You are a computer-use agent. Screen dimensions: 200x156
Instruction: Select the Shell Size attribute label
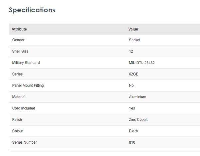pyautogui.click(x=21, y=52)
